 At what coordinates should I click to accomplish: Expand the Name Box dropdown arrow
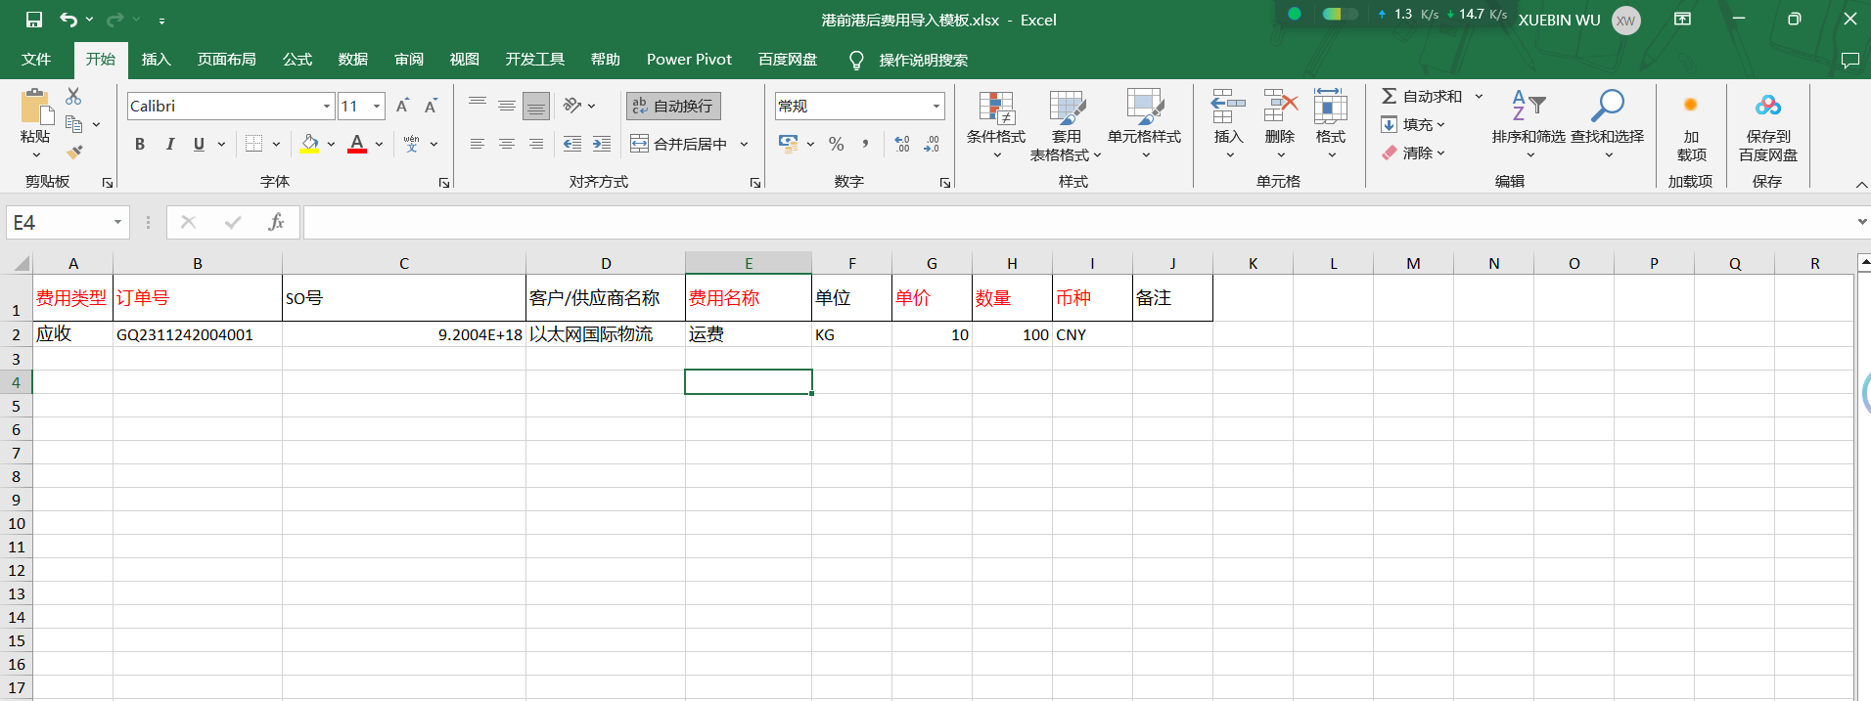[117, 223]
